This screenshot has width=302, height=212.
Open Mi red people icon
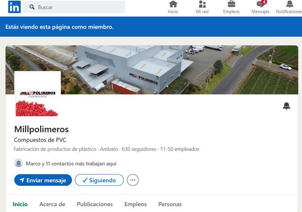[202, 7]
